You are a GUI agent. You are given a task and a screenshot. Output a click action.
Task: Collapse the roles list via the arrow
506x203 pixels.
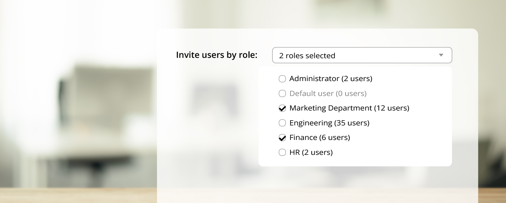pyautogui.click(x=441, y=55)
